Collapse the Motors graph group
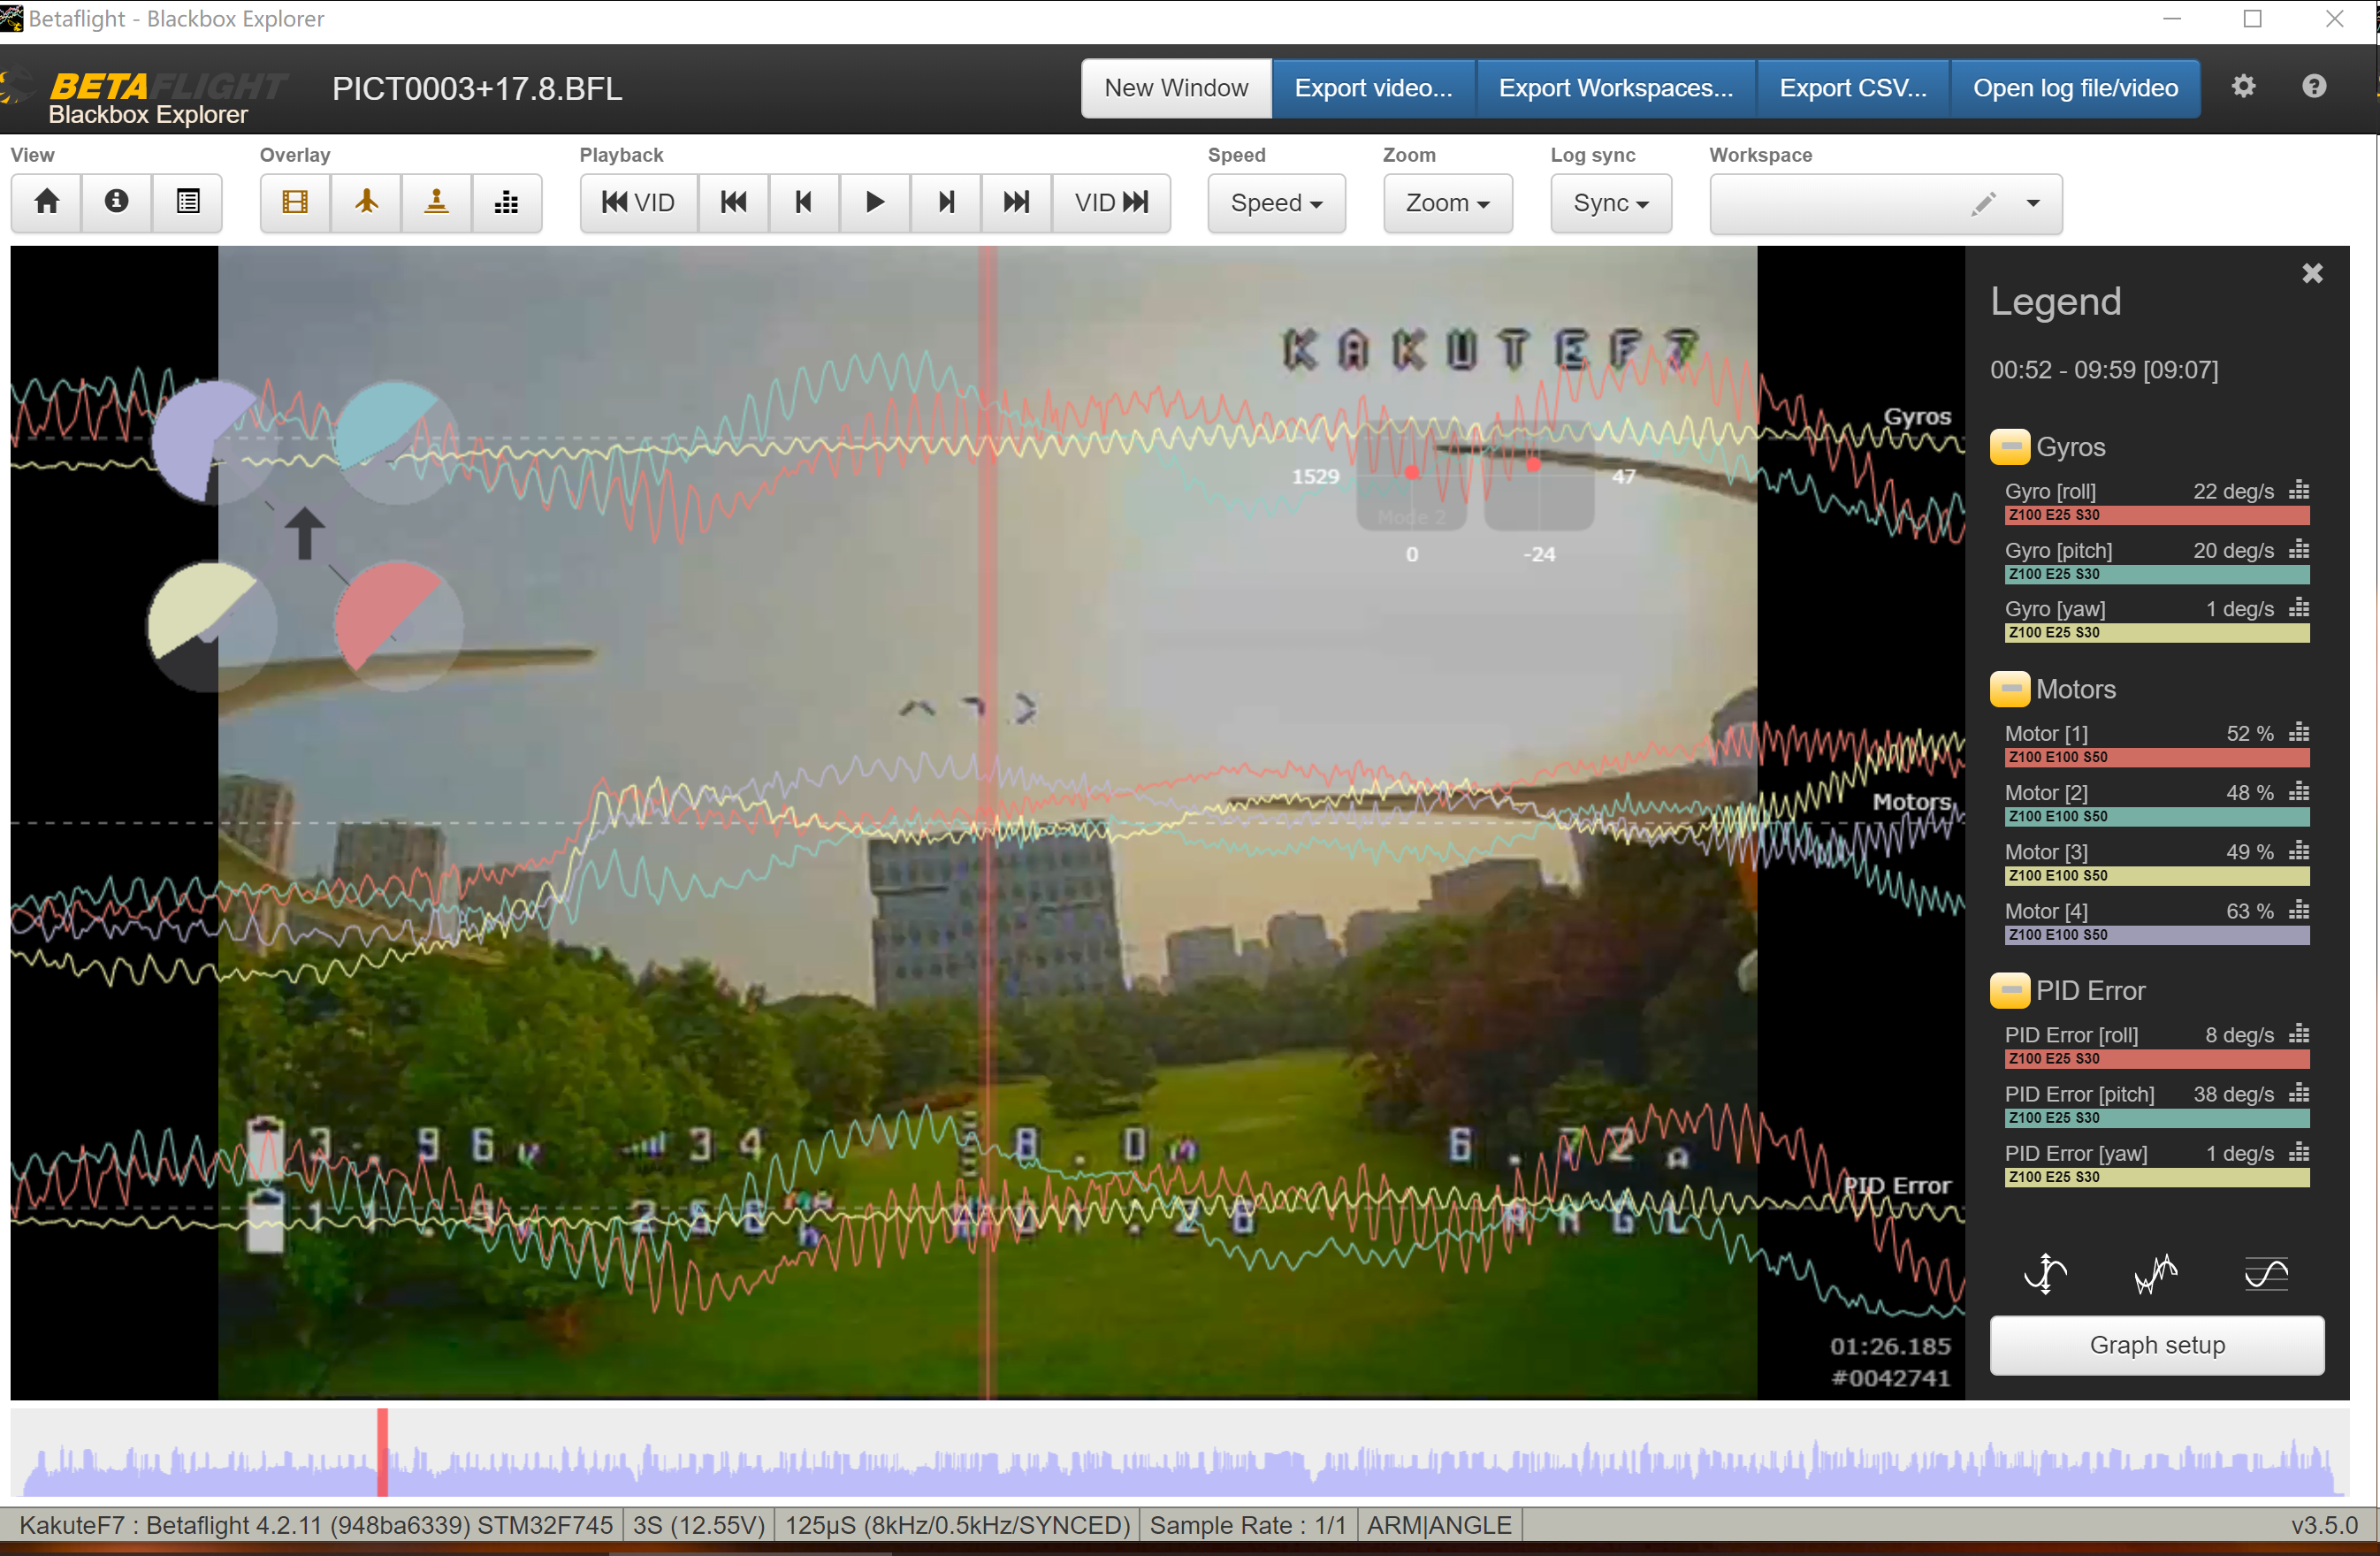Viewport: 2380px width, 1556px height. click(2009, 689)
